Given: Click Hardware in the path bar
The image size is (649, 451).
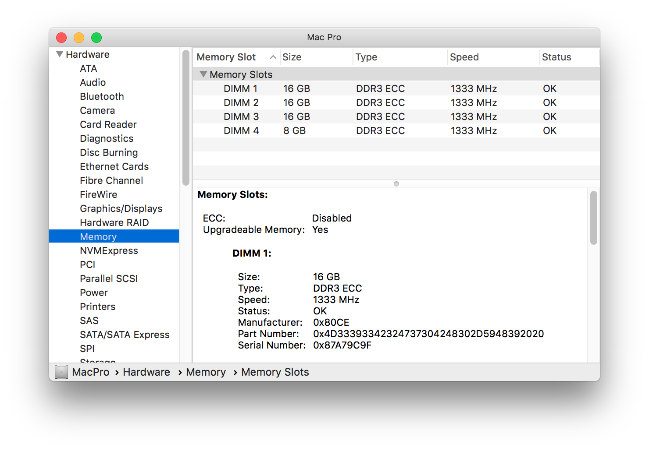Looking at the screenshot, I should [146, 372].
